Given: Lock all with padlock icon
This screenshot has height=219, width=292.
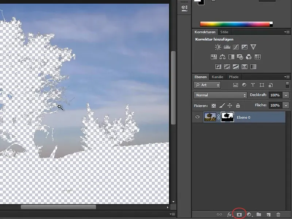Looking at the screenshot, I should tap(238, 105).
